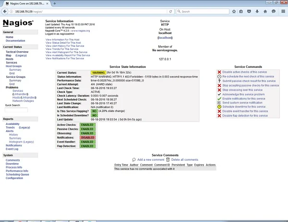Click Add a new comment link
The image size is (288, 222).
[151, 160]
